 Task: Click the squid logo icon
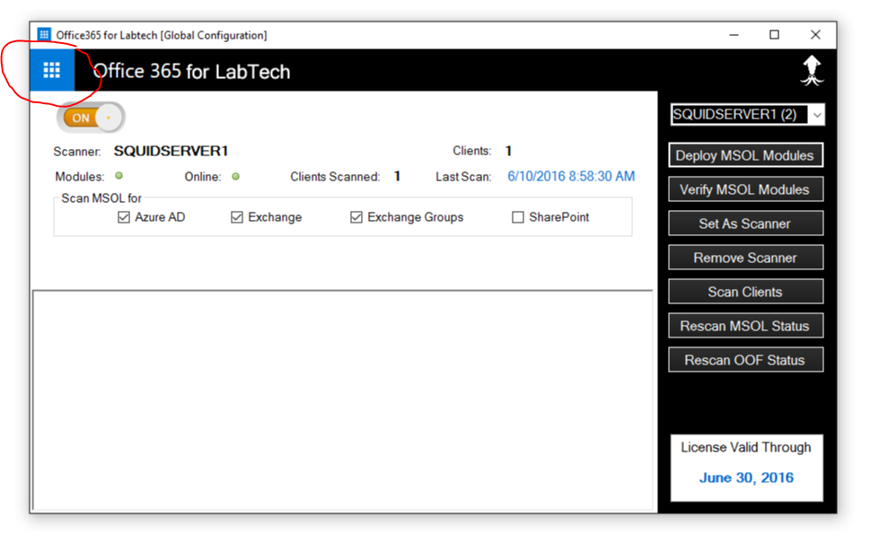tap(812, 70)
